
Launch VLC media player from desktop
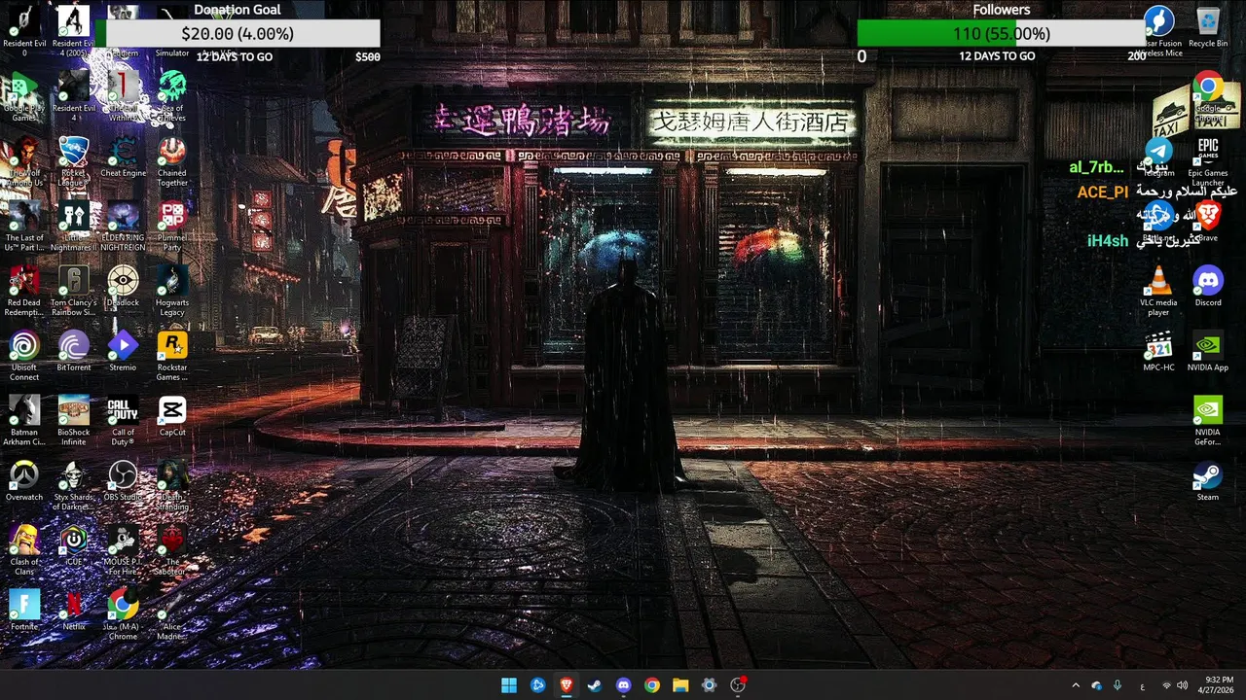(x=1158, y=291)
